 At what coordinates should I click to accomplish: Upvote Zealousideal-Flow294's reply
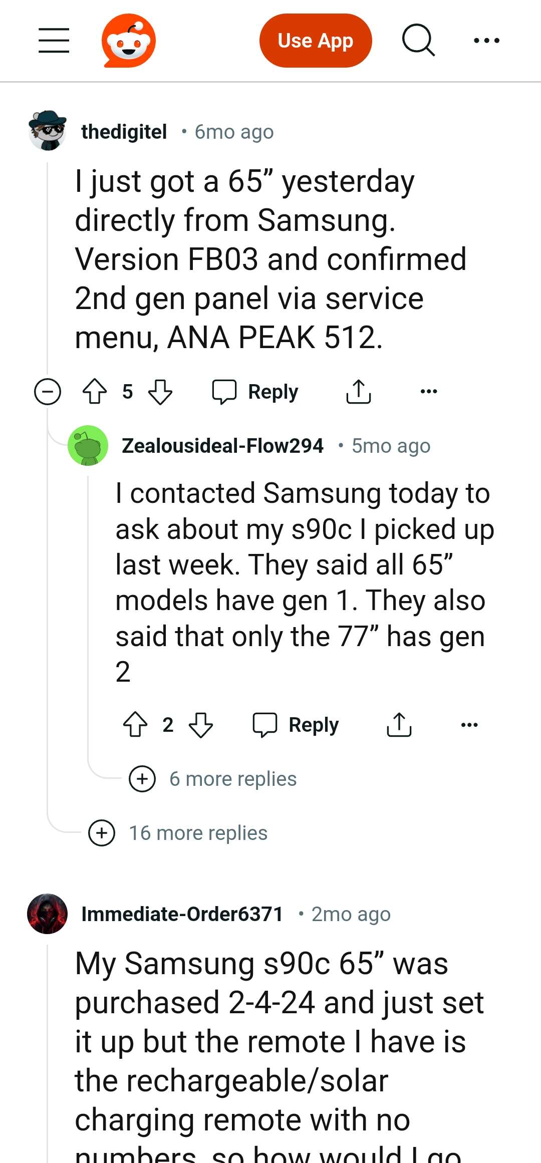(x=135, y=725)
